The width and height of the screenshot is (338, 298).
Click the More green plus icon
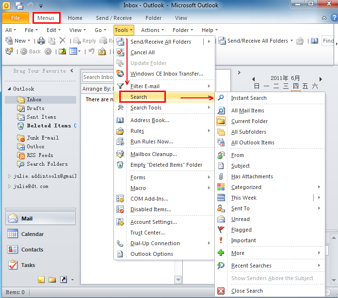[x=221, y=253]
